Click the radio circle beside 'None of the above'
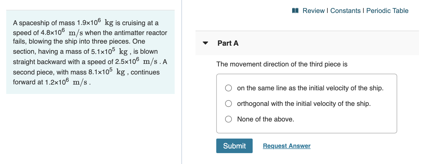 pos(228,119)
